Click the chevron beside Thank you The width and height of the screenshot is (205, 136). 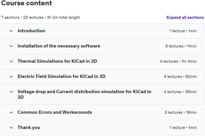(11, 128)
